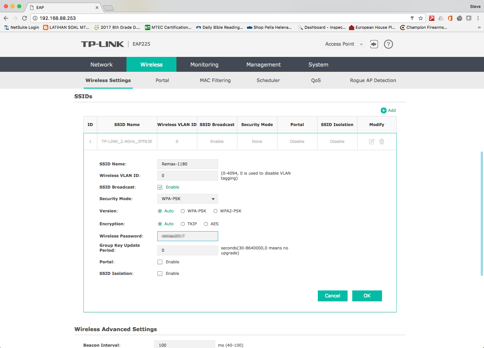This screenshot has width=484, height=348.
Task: Open the Access Point mode dropdown
Action: 343,44
